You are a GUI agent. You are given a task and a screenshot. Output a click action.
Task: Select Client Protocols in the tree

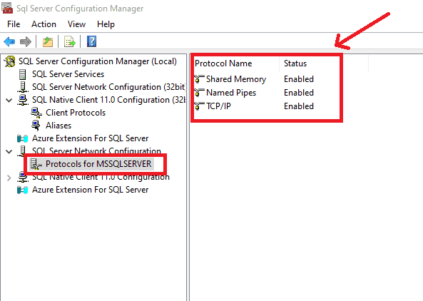pyautogui.click(x=76, y=113)
